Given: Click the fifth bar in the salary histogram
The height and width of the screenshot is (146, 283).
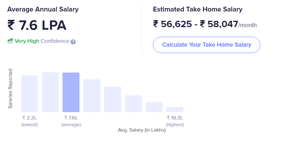Looking at the screenshot, I should (x=112, y=99).
